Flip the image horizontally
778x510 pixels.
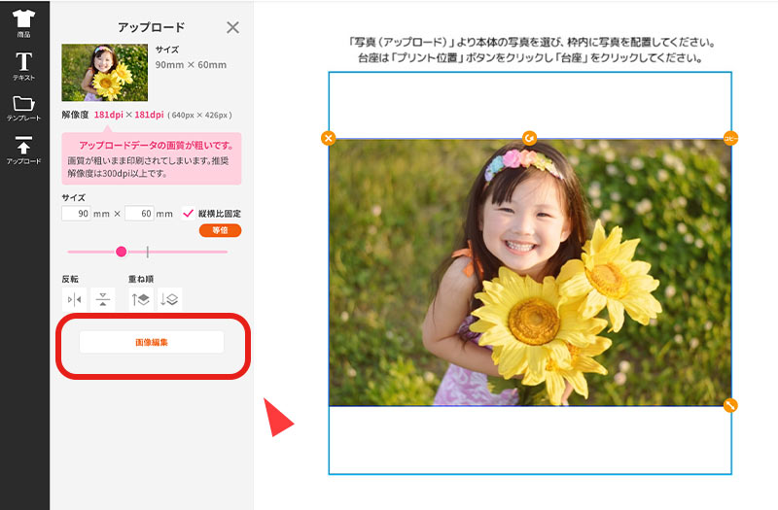[x=74, y=300]
